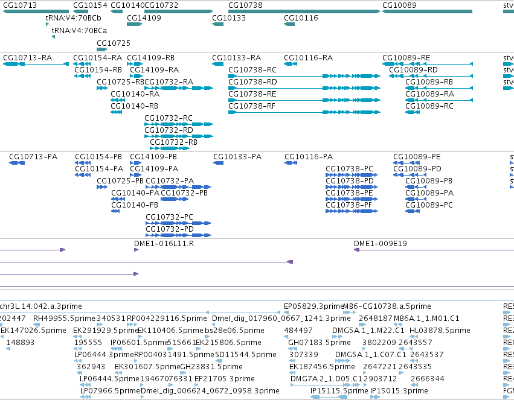Select the CG10089 gene label

click(399, 5)
